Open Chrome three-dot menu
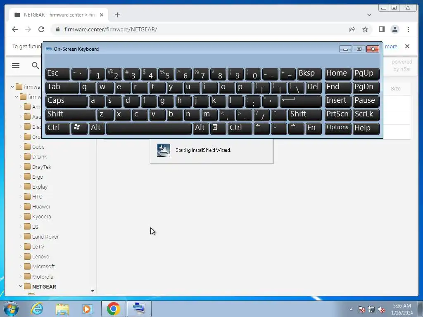The width and height of the screenshot is (423, 317). [408, 29]
